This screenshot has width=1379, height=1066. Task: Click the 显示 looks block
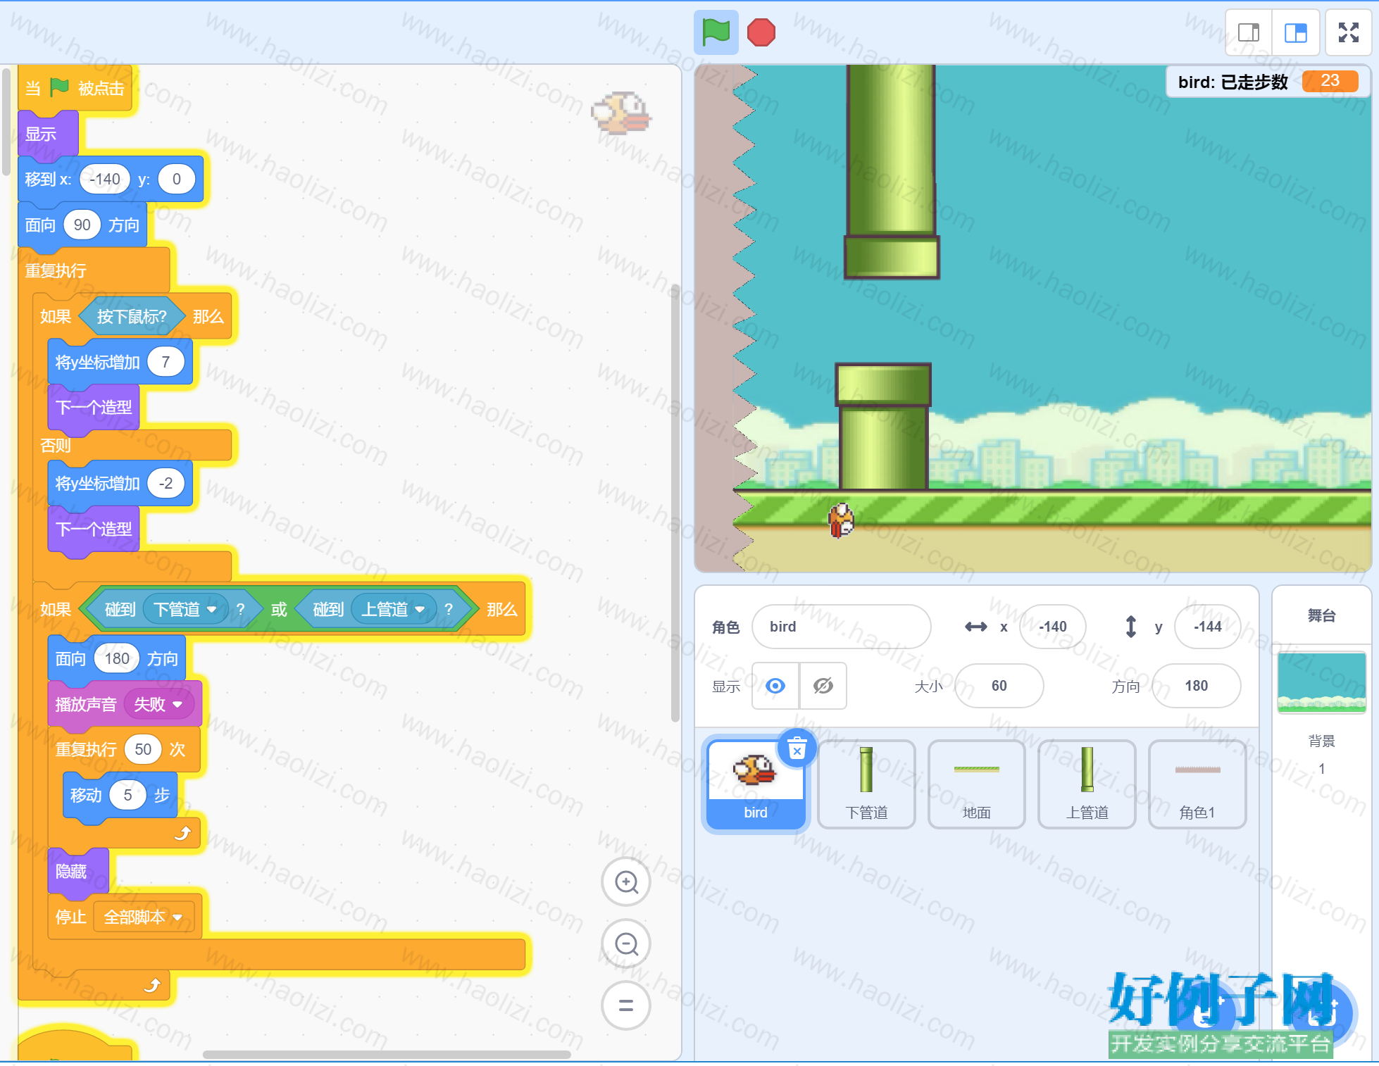point(48,134)
